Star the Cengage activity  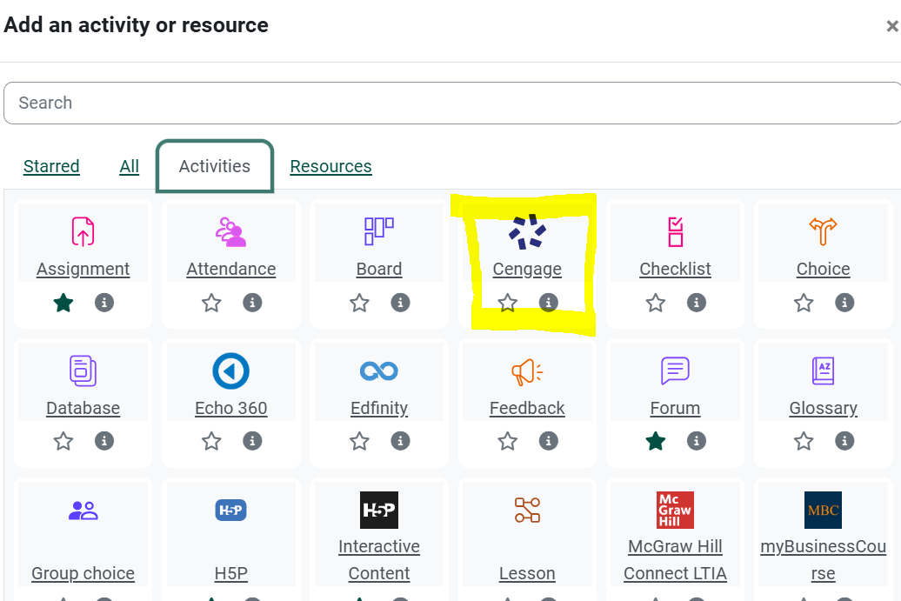tap(508, 303)
